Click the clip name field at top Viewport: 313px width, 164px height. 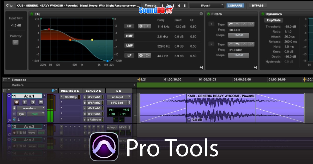(x=78, y=5)
